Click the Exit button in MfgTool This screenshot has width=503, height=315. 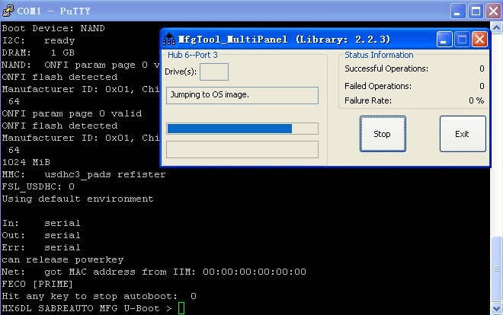coord(463,134)
